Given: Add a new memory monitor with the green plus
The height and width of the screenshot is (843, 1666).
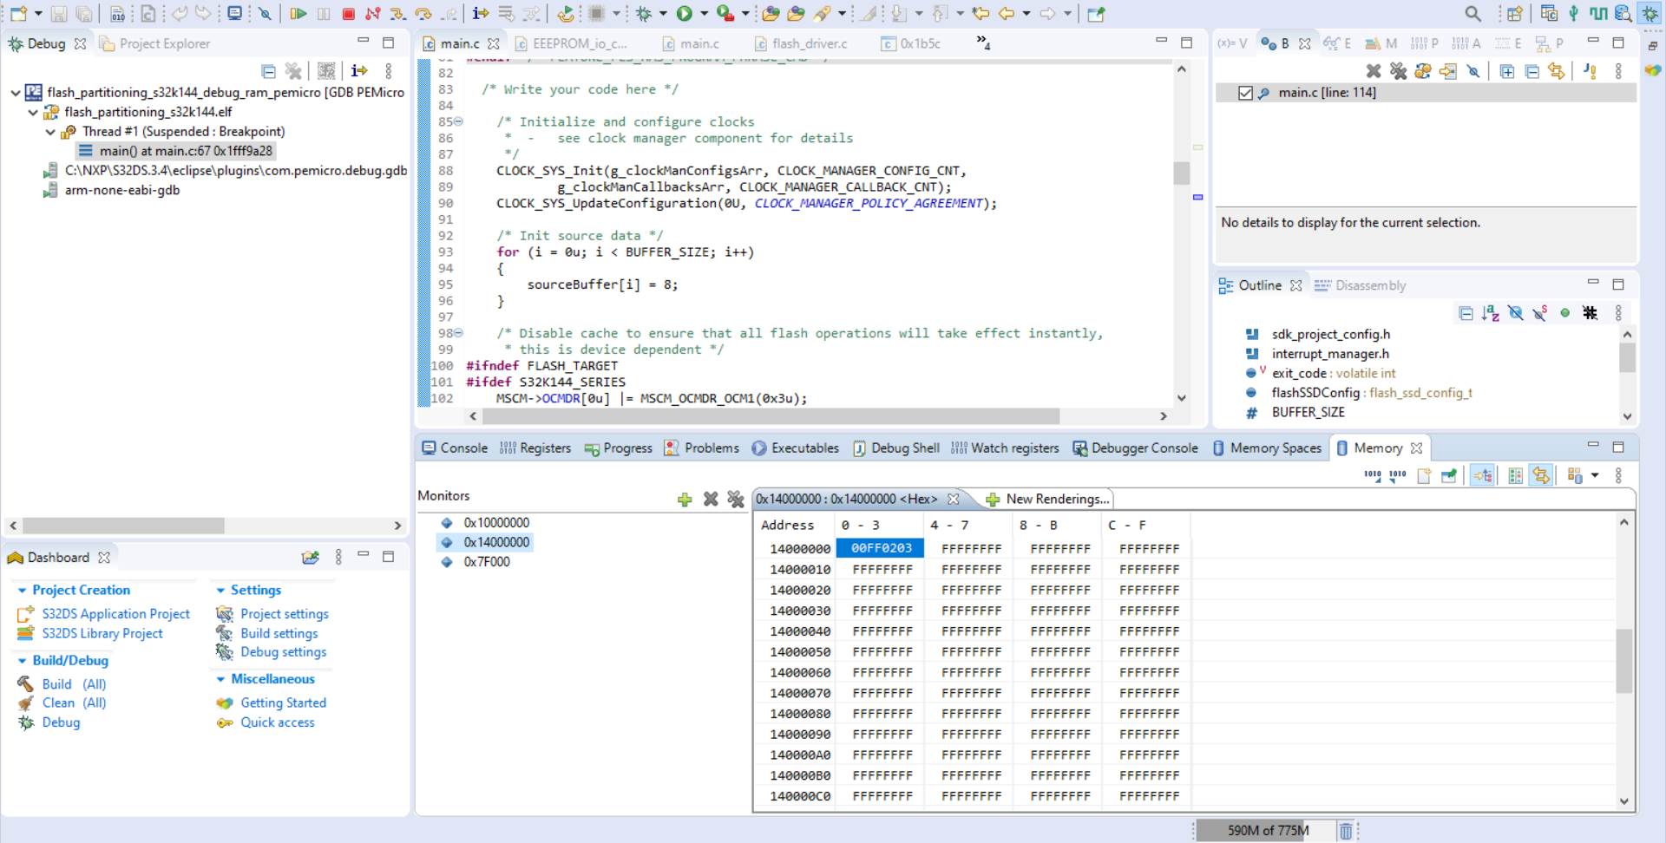Looking at the screenshot, I should pos(685,499).
